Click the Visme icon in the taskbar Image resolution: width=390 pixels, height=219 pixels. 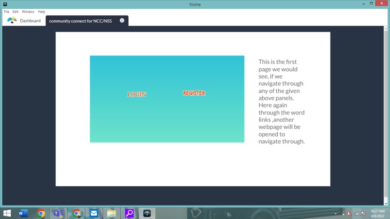147,213
